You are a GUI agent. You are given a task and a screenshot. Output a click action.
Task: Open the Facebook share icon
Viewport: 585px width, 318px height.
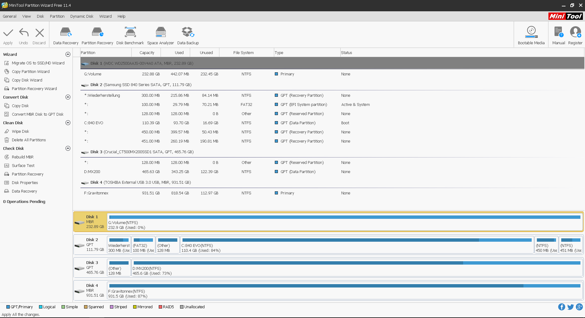point(562,307)
